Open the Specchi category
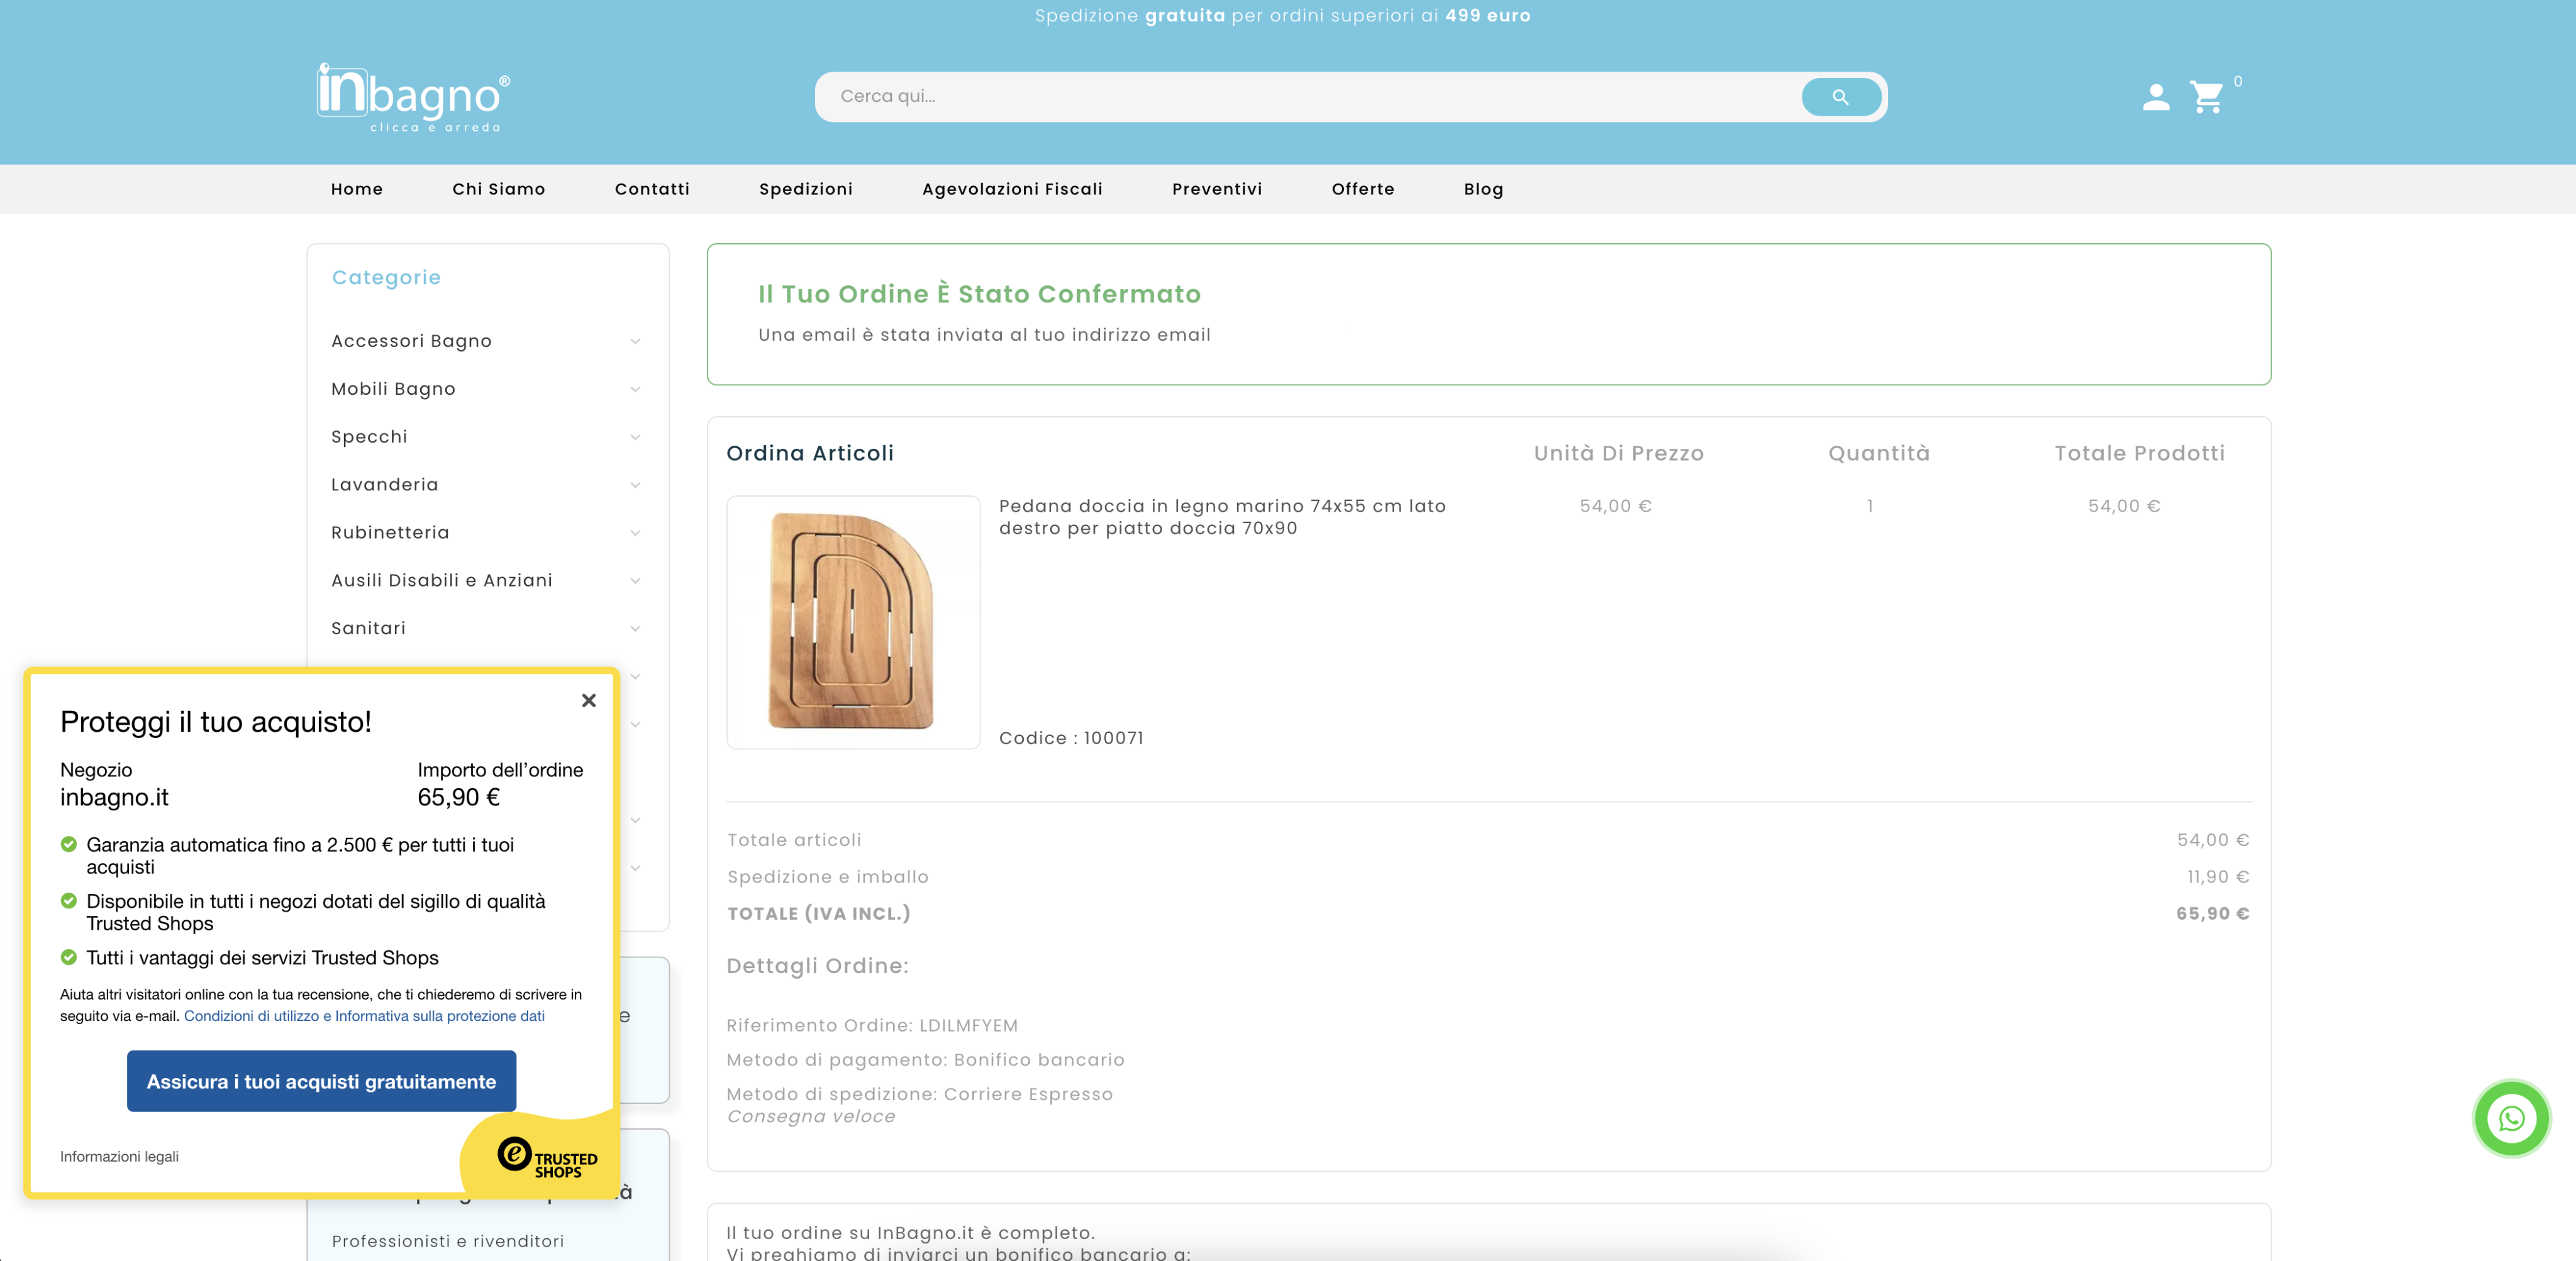 [x=369, y=438]
